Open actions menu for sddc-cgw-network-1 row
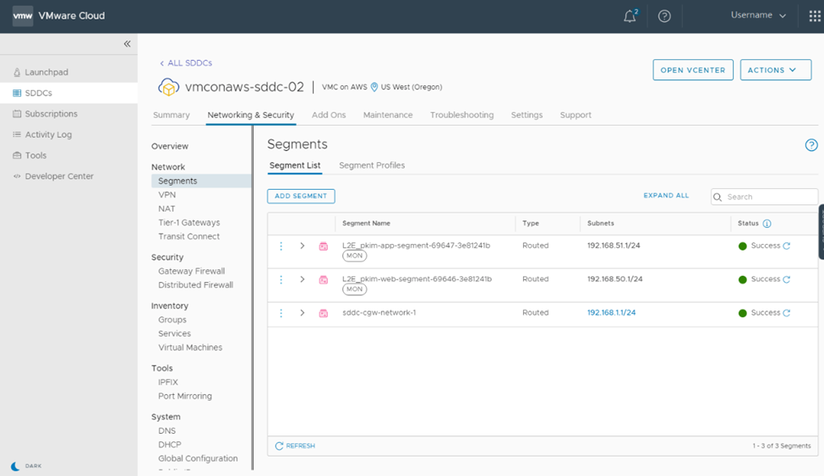Viewport: 824px width, 476px height. (x=281, y=313)
